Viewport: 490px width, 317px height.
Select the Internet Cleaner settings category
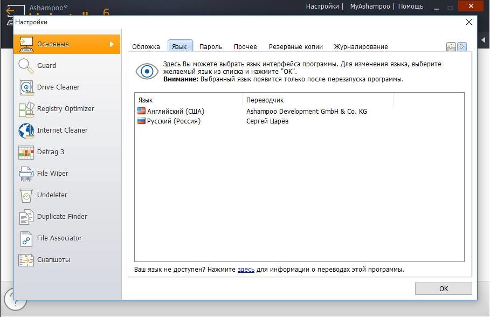(67, 130)
